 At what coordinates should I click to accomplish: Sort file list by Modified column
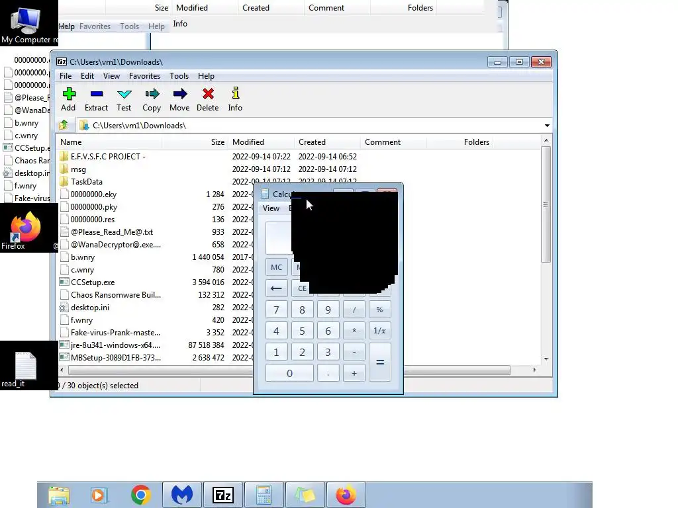(x=261, y=142)
